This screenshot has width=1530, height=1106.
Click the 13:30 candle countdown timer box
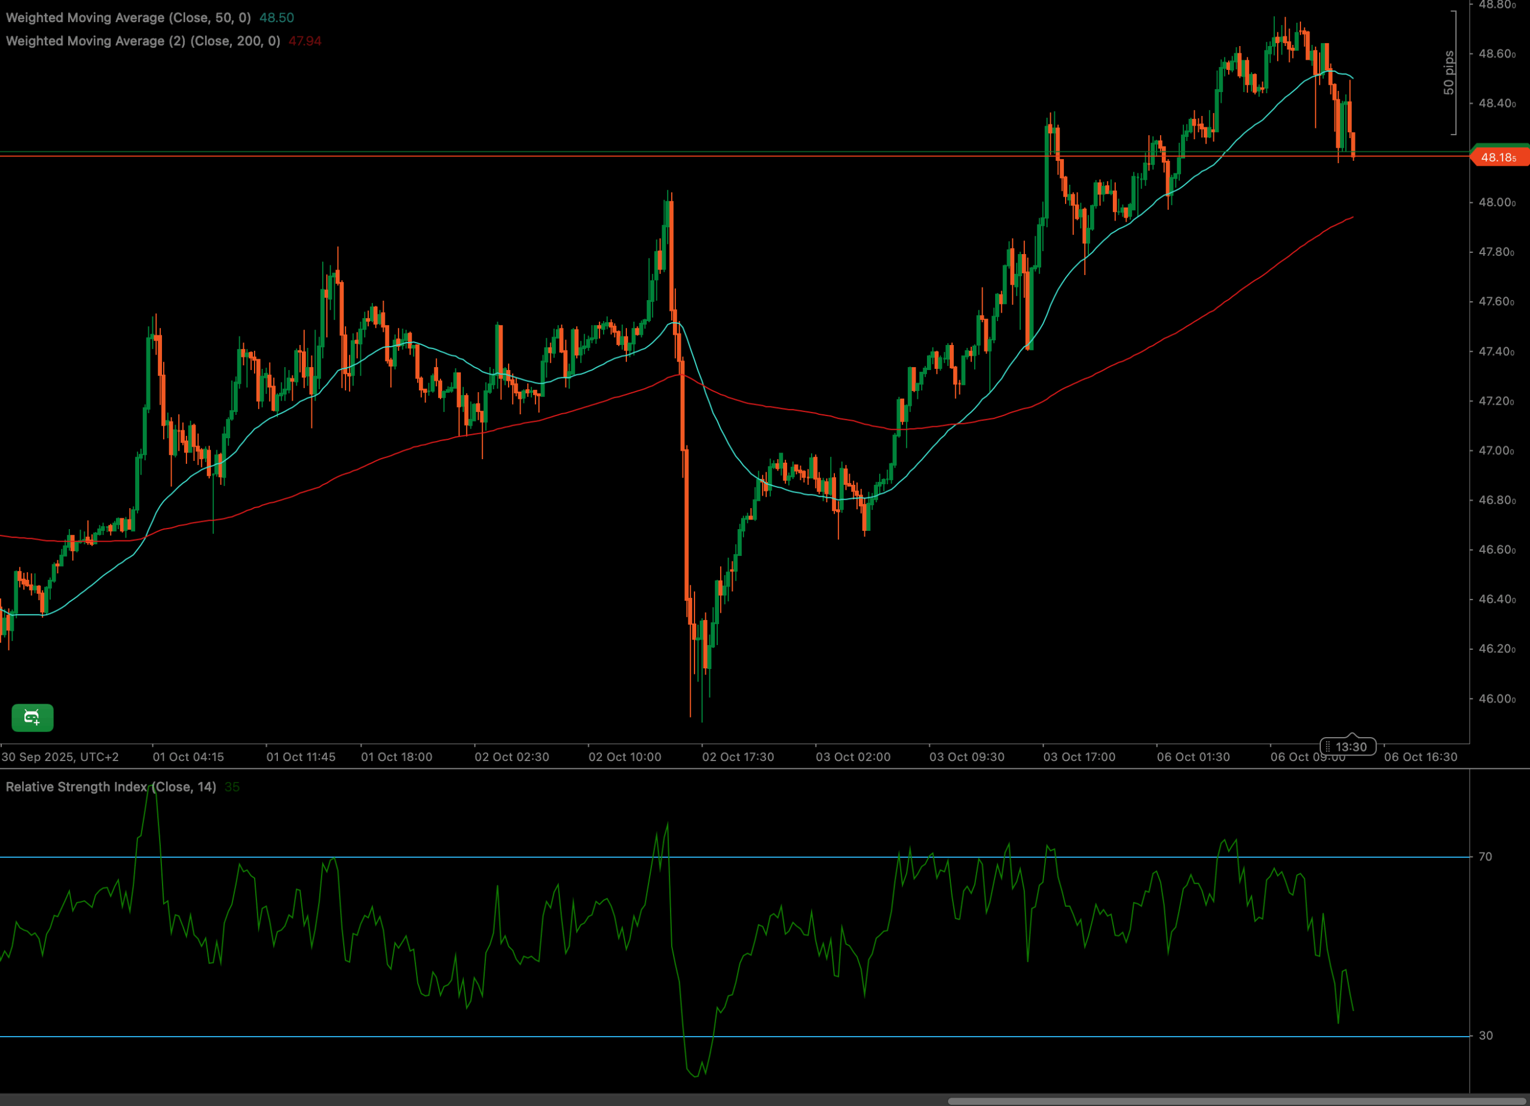coord(1350,747)
